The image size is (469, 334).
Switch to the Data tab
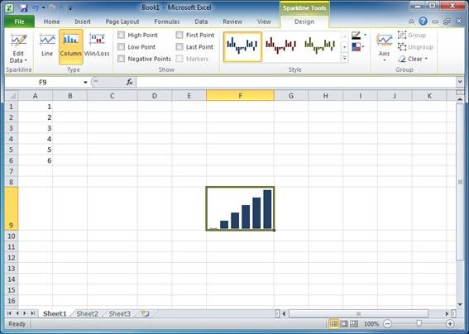point(201,21)
